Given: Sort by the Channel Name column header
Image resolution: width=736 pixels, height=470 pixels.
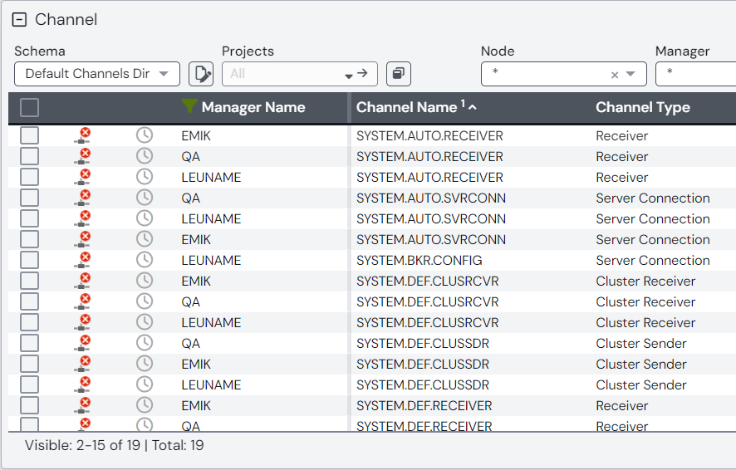Looking at the screenshot, I should (x=406, y=107).
